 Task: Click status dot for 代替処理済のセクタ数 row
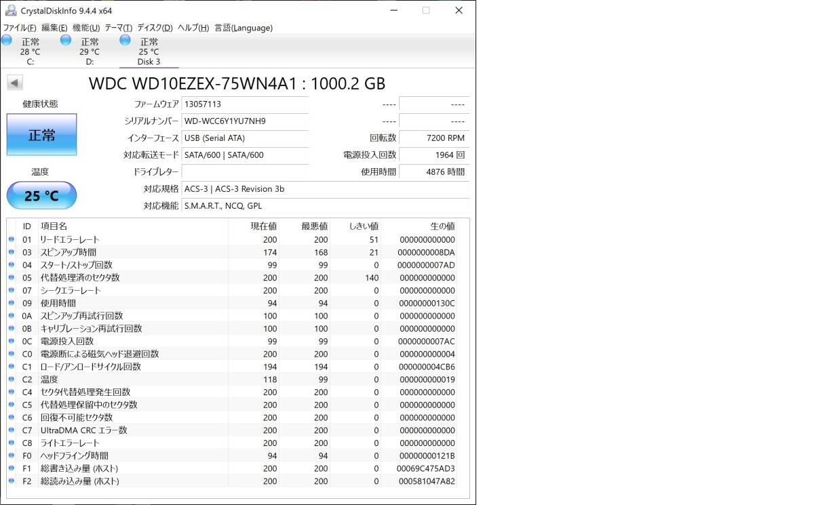[x=12, y=278]
